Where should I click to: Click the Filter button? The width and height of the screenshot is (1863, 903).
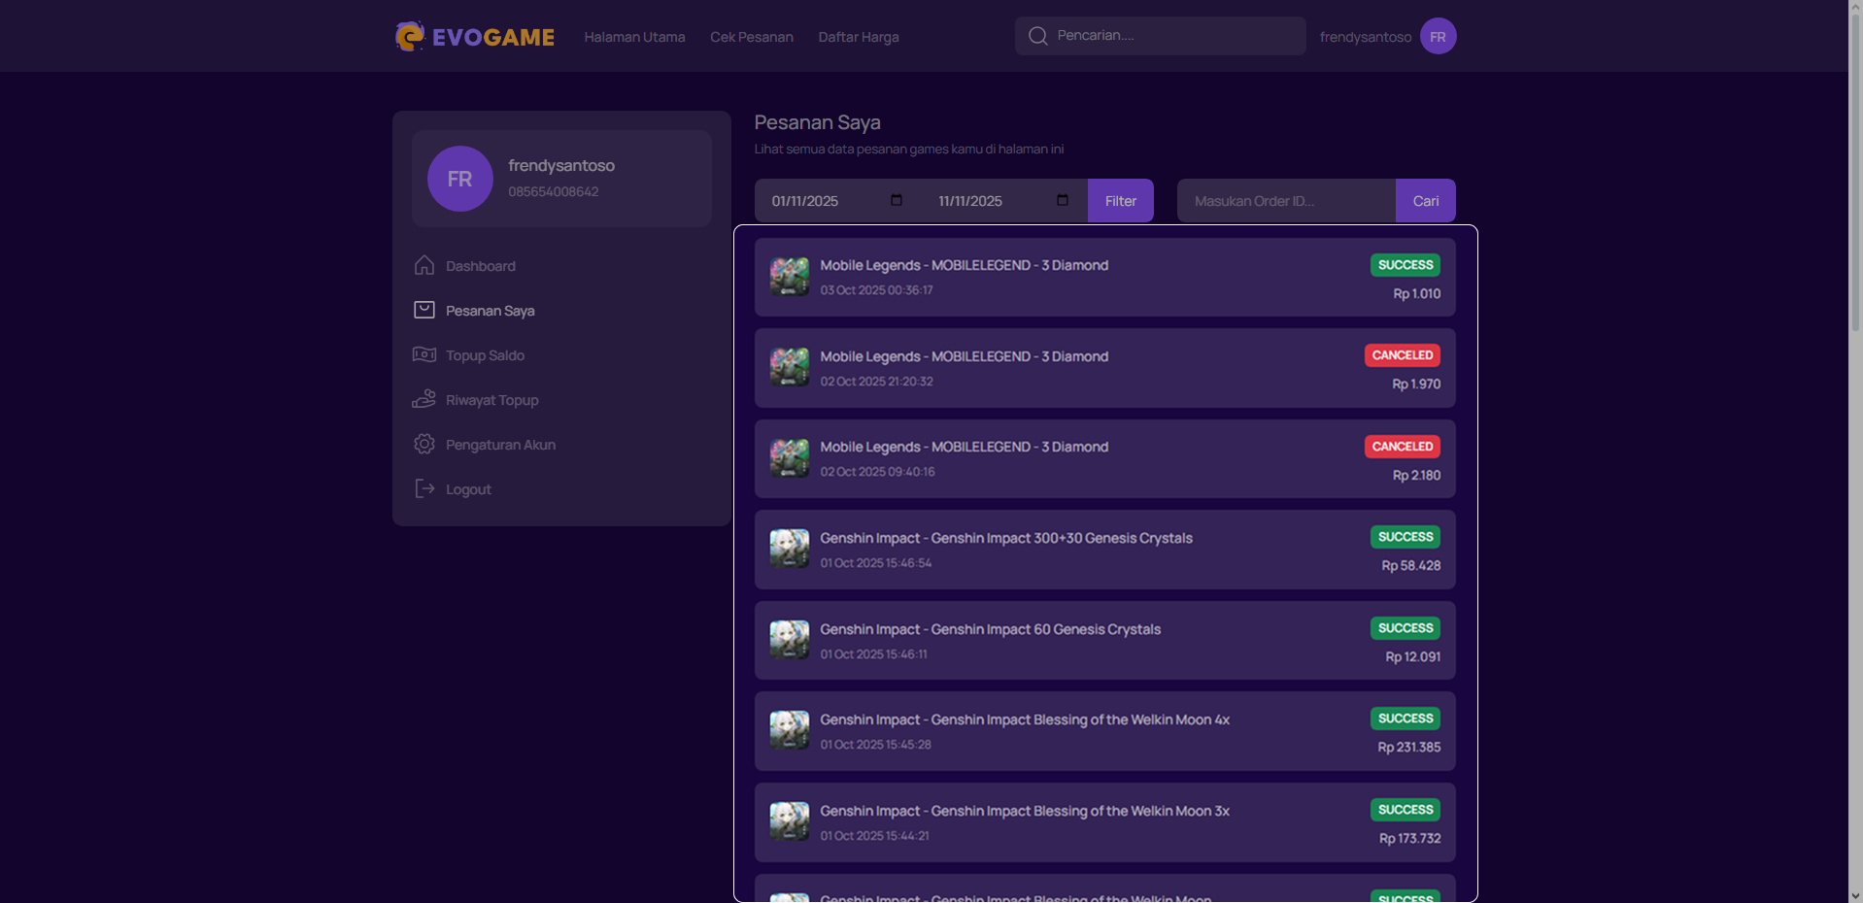tap(1120, 201)
